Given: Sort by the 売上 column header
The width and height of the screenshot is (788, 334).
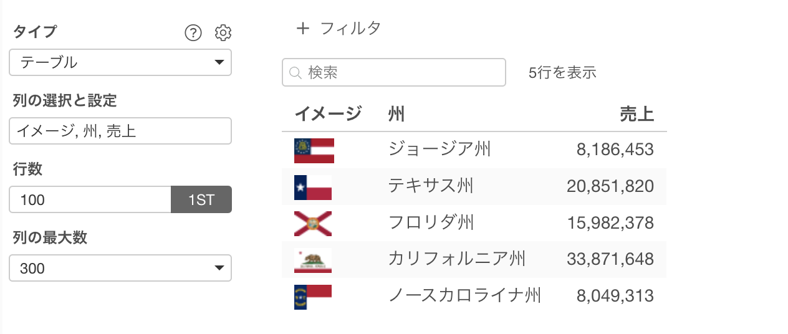Looking at the screenshot, I should pyautogui.click(x=637, y=114).
